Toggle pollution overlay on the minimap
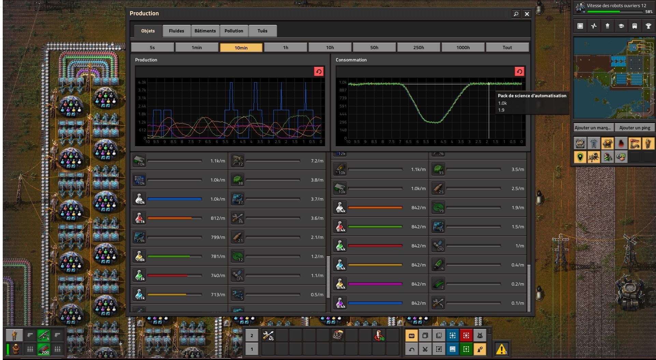Image resolution: width=656 pixels, height=360 pixels. coord(621,144)
